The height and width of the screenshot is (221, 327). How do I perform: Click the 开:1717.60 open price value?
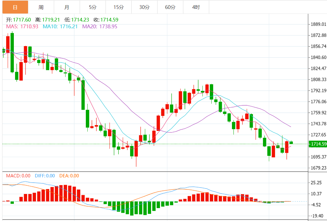(x=18, y=20)
